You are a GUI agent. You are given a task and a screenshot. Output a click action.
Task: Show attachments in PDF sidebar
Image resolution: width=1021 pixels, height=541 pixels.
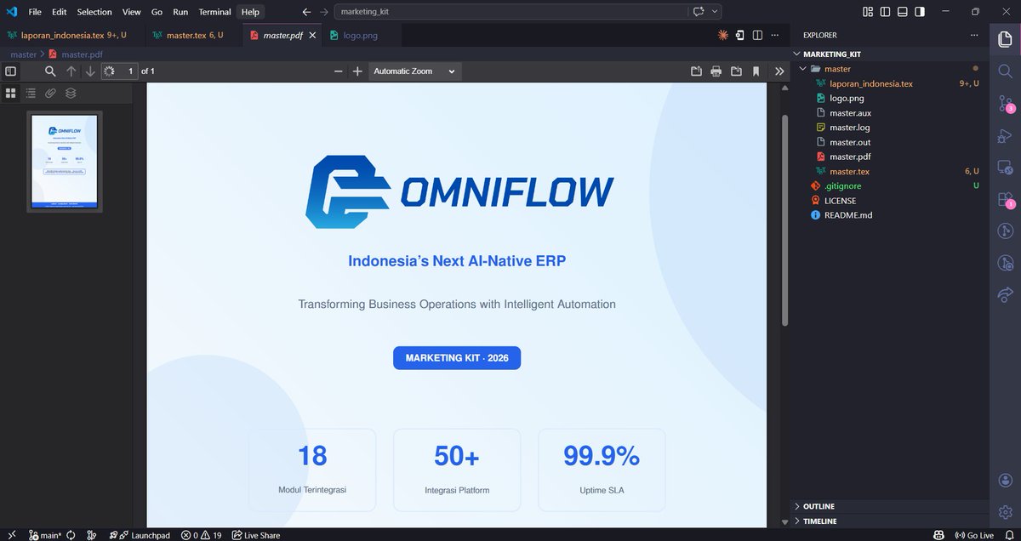[x=50, y=93]
